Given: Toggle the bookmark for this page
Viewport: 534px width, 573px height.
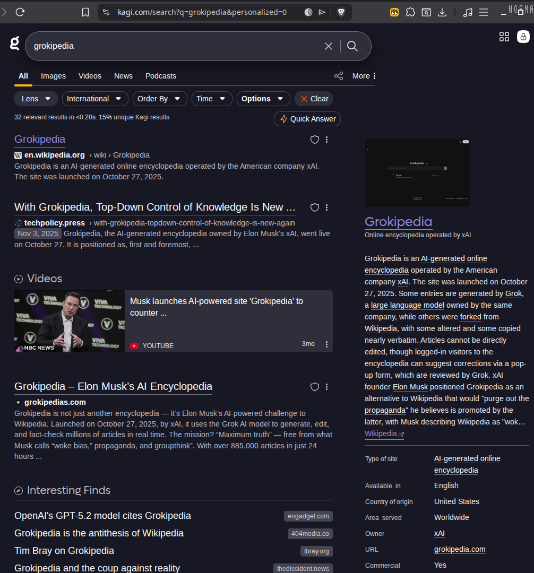Looking at the screenshot, I should [x=85, y=12].
